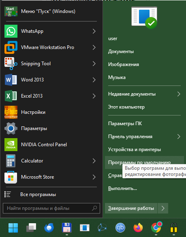186x237 pixels.
Task: Open Устройства и принтеры
Action: pos(134,149)
